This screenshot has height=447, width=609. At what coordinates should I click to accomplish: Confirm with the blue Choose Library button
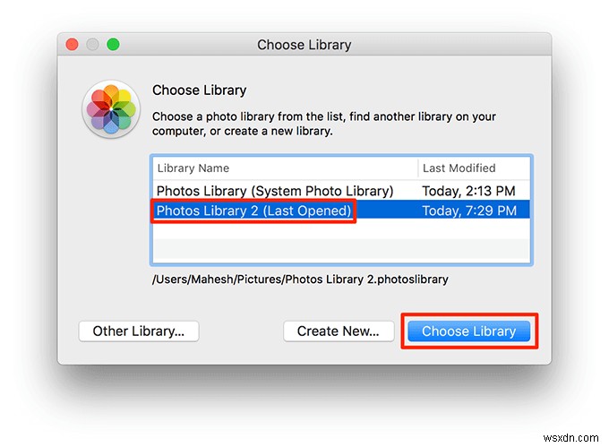point(468,331)
